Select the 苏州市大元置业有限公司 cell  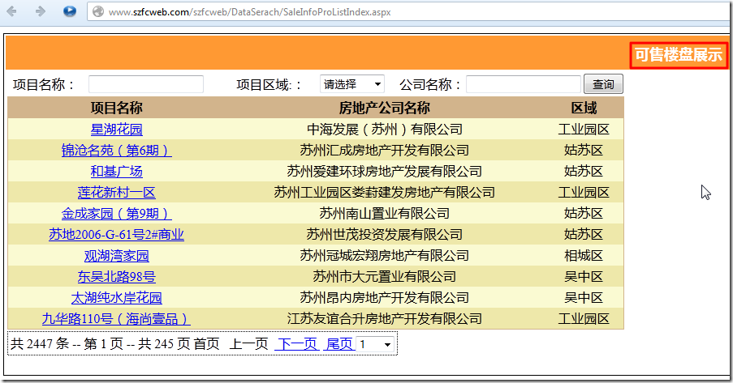point(384,277)
